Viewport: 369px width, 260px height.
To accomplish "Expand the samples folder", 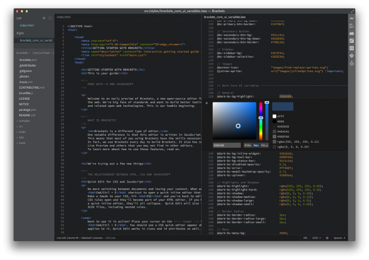I will pyautogui.click(x=24, y=121).
